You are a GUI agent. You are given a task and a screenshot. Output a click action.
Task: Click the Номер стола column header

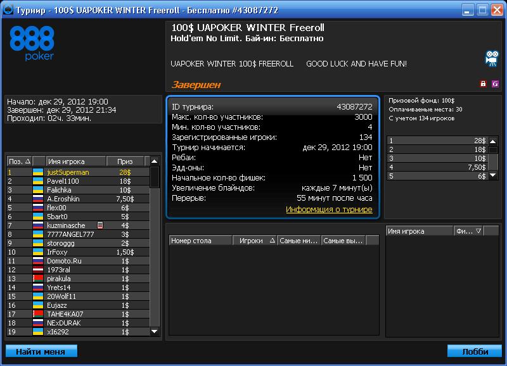(200, 241)
